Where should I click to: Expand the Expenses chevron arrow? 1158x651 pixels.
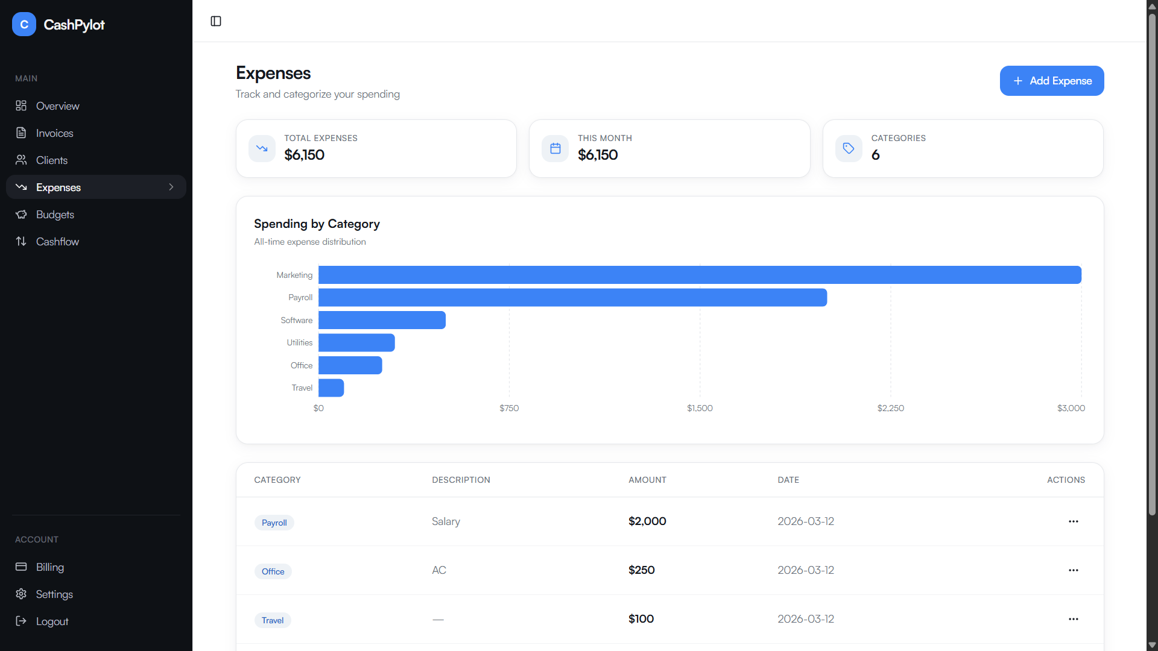click(x=171, y=187)
